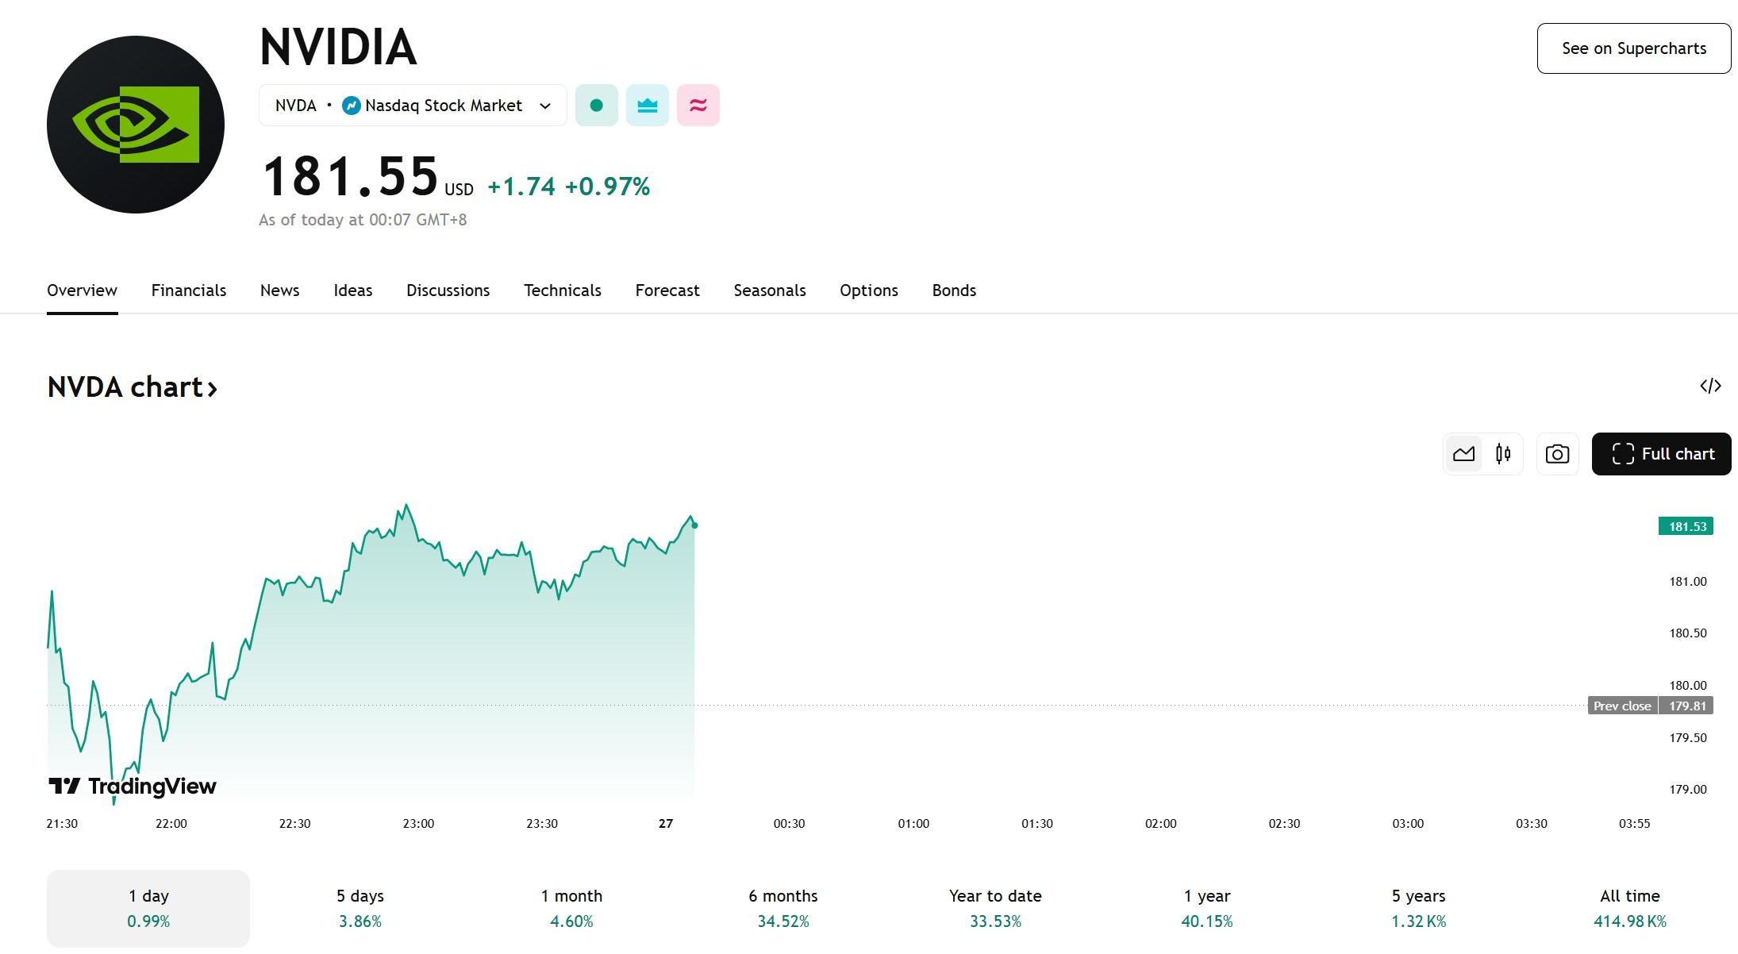The image size is (1738, 954).
Task: Open the Financials tab
Action: click(x=189, y=290)
